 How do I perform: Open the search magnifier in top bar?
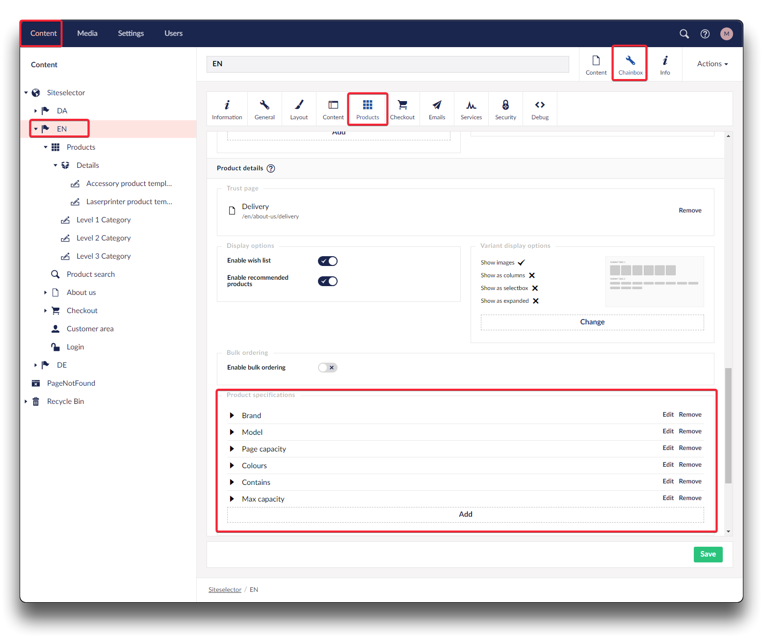point(684,34)
